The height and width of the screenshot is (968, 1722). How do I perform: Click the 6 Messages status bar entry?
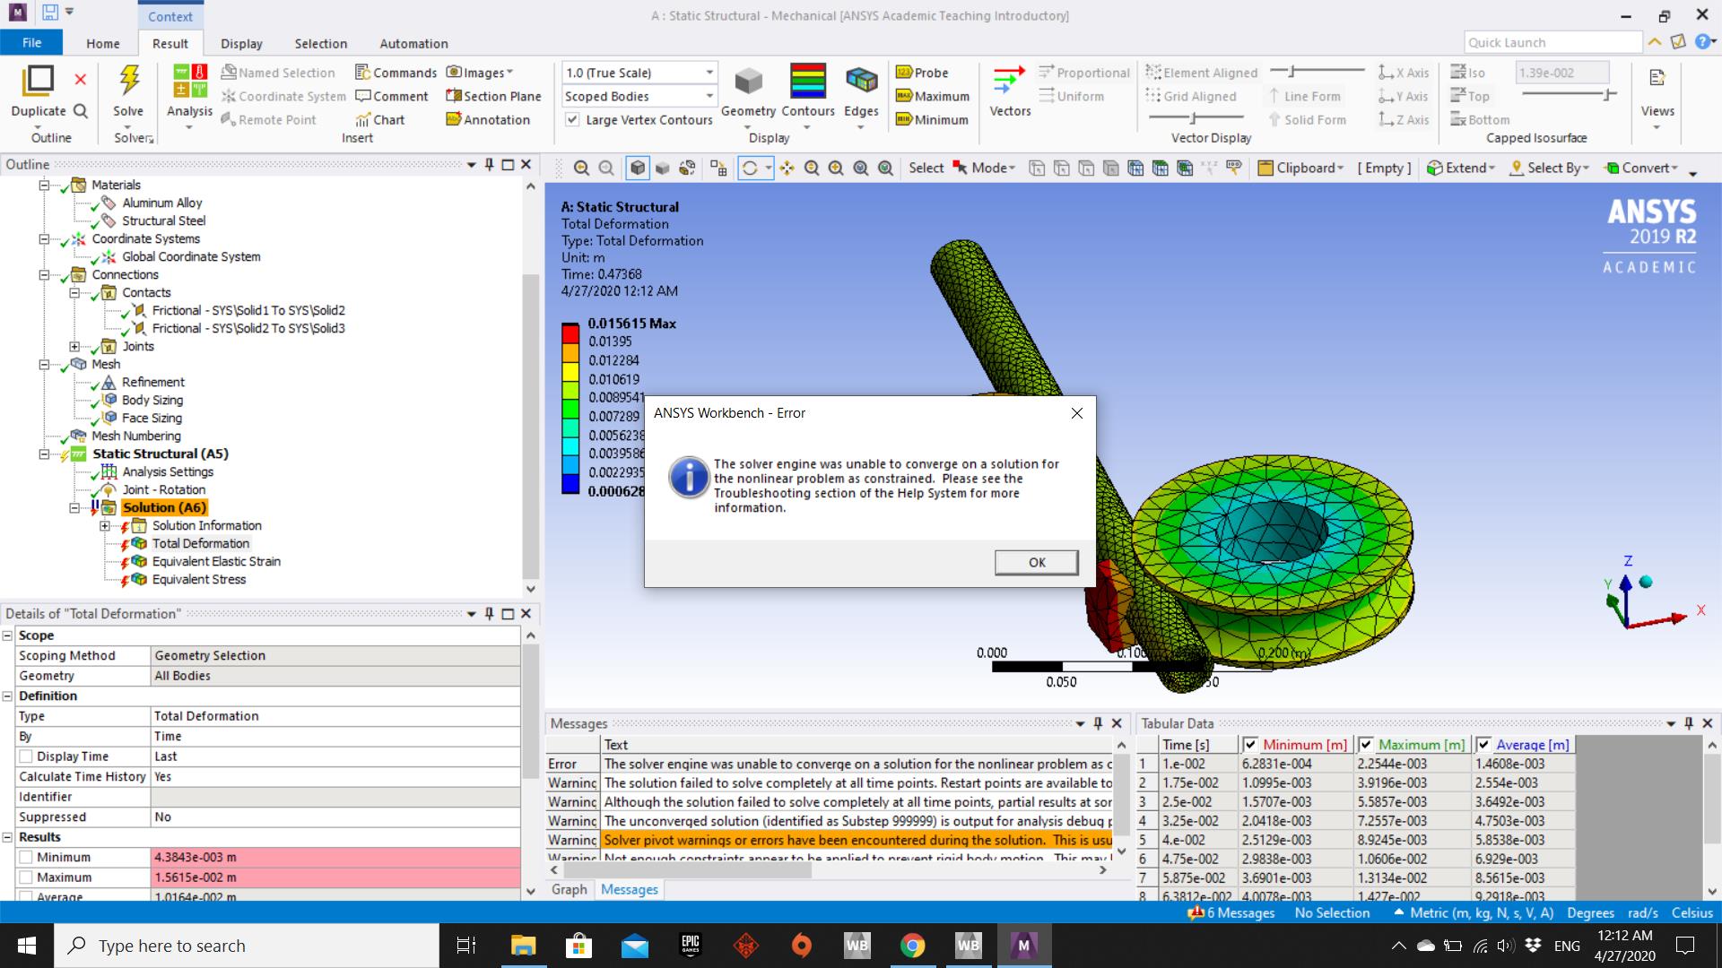[1231, 912]
